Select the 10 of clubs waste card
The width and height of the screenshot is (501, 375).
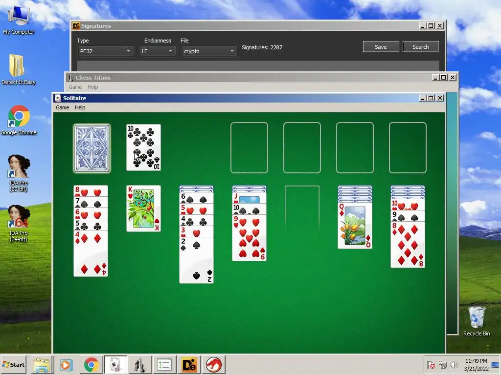point(143,147)
